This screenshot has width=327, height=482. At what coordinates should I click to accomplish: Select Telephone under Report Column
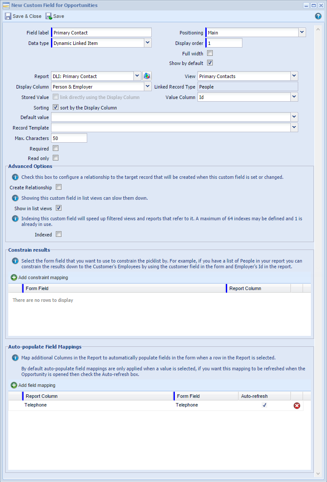[x=35, y=405]
